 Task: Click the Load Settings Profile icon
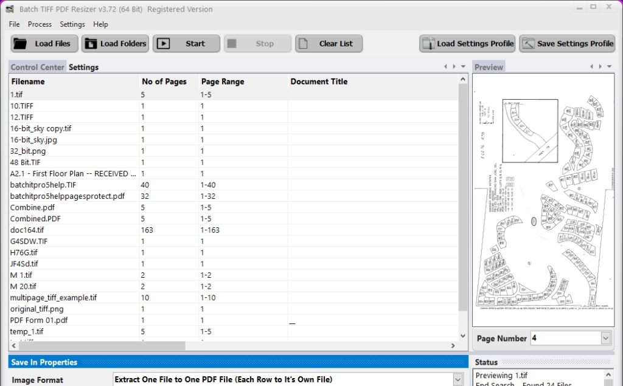pyautogui.click(x=429, y=44)
